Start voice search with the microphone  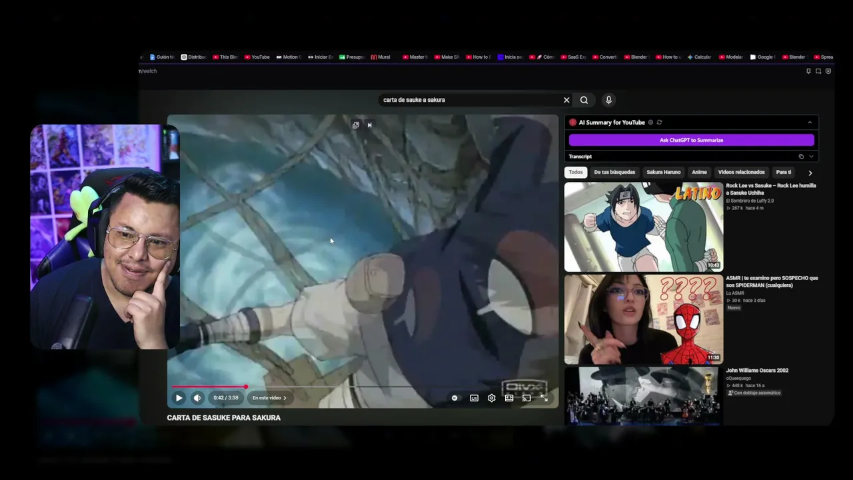pos(608,100)
